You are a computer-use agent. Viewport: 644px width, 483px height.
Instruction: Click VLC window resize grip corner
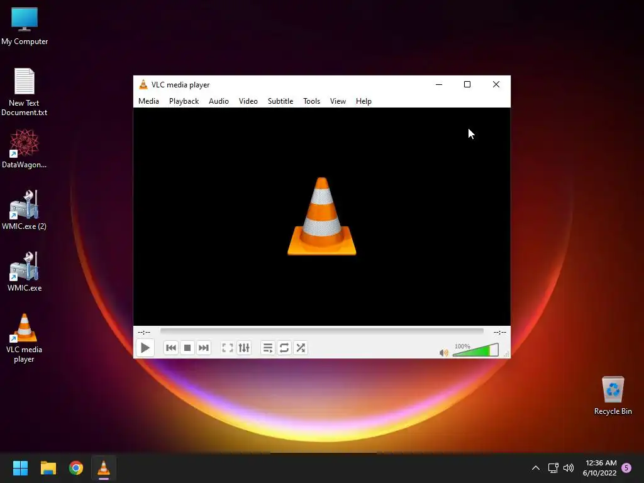pos(507,355)
